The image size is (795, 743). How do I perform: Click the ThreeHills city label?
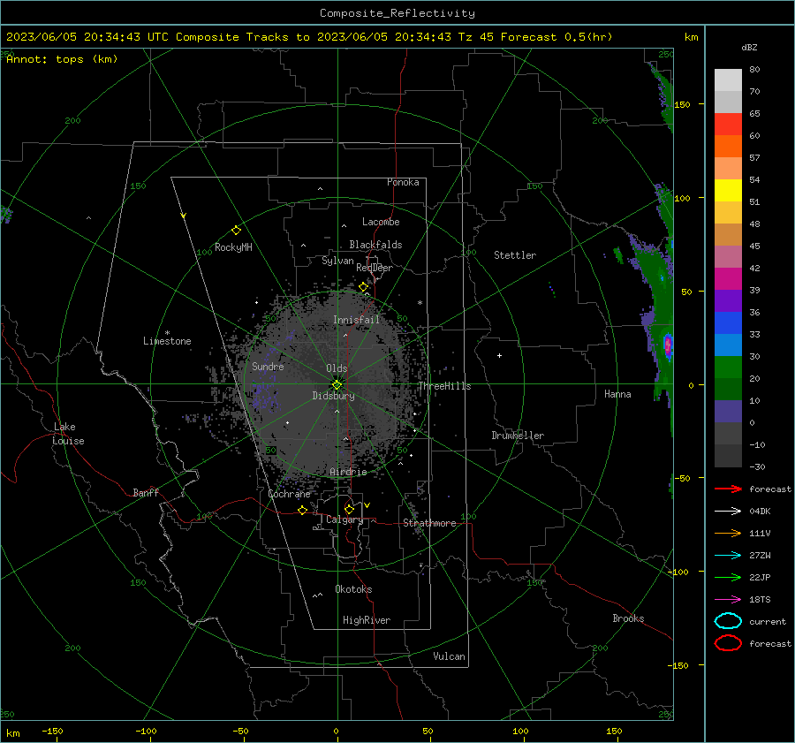[444, 386]
